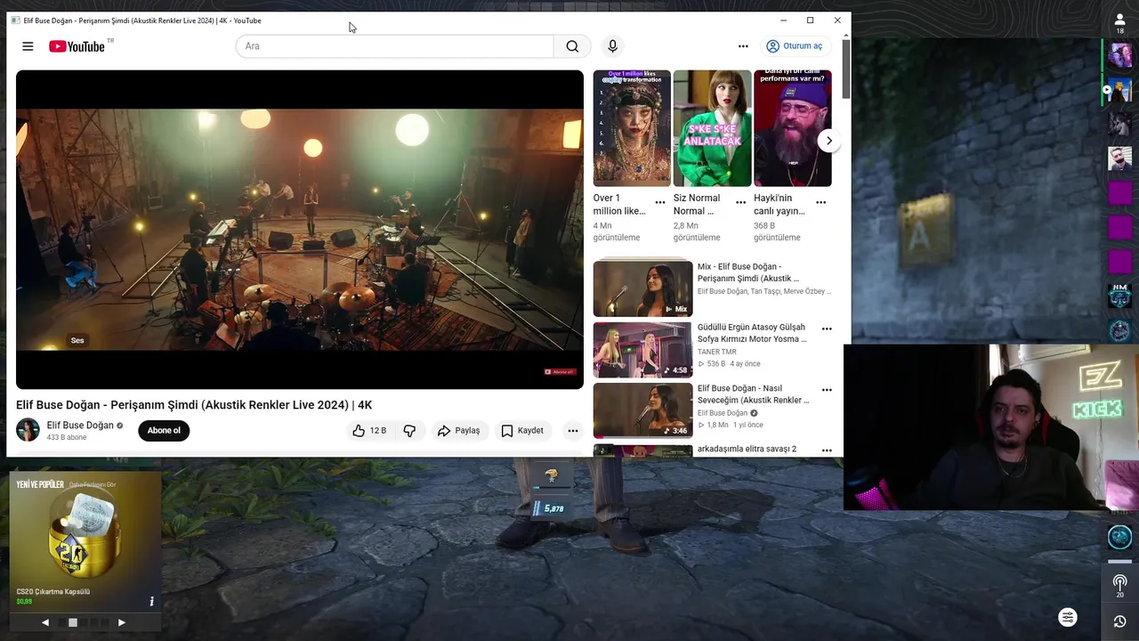Viewport: 1139px width, 641px height.
Task: Show info for CS20 Çıkartma Kapsülü
Action: point(151,602)
